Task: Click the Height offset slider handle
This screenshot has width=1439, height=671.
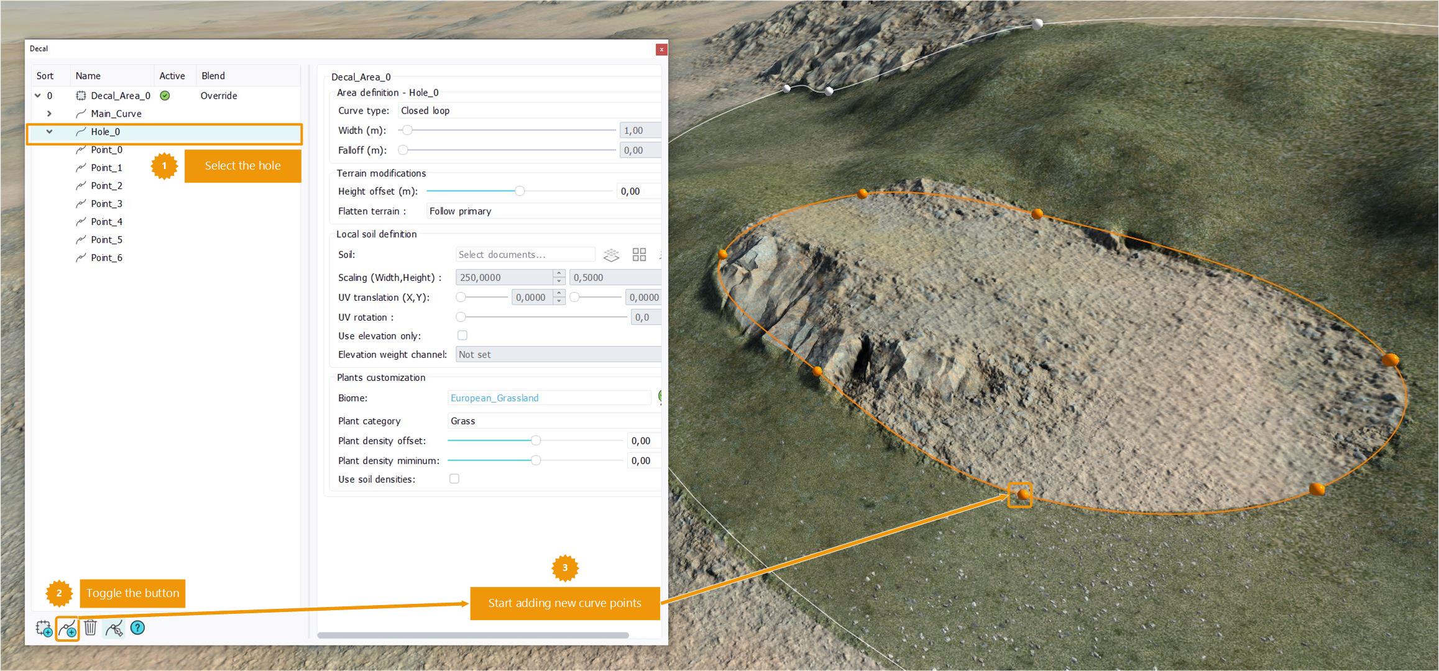Action: [x=520, y=191]
